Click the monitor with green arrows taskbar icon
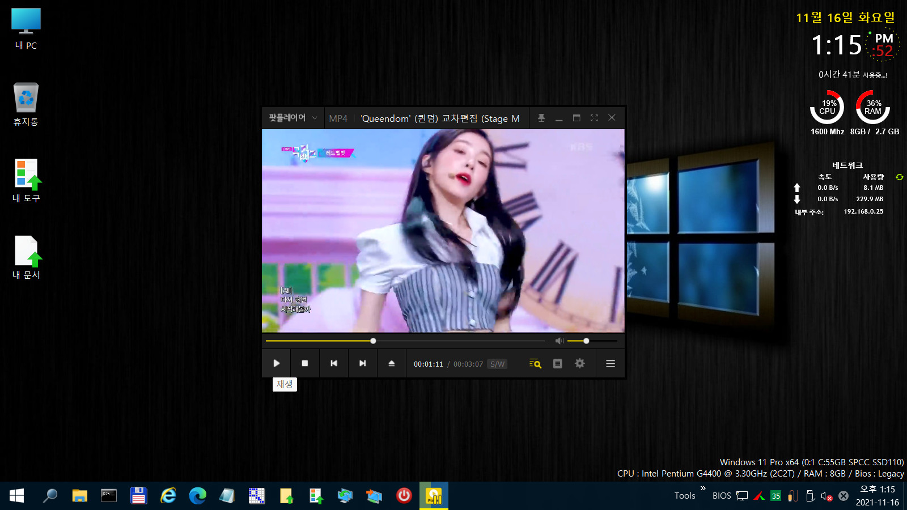The height and width of the screenshot is (510, 907). tap(345, 496)
